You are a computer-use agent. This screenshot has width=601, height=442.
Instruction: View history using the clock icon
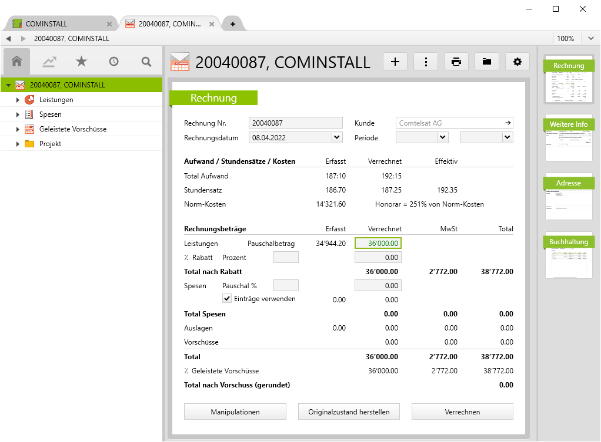pyautogui.click(x=113, y=61)
